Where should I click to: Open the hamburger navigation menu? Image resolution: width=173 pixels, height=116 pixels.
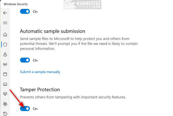5,23
